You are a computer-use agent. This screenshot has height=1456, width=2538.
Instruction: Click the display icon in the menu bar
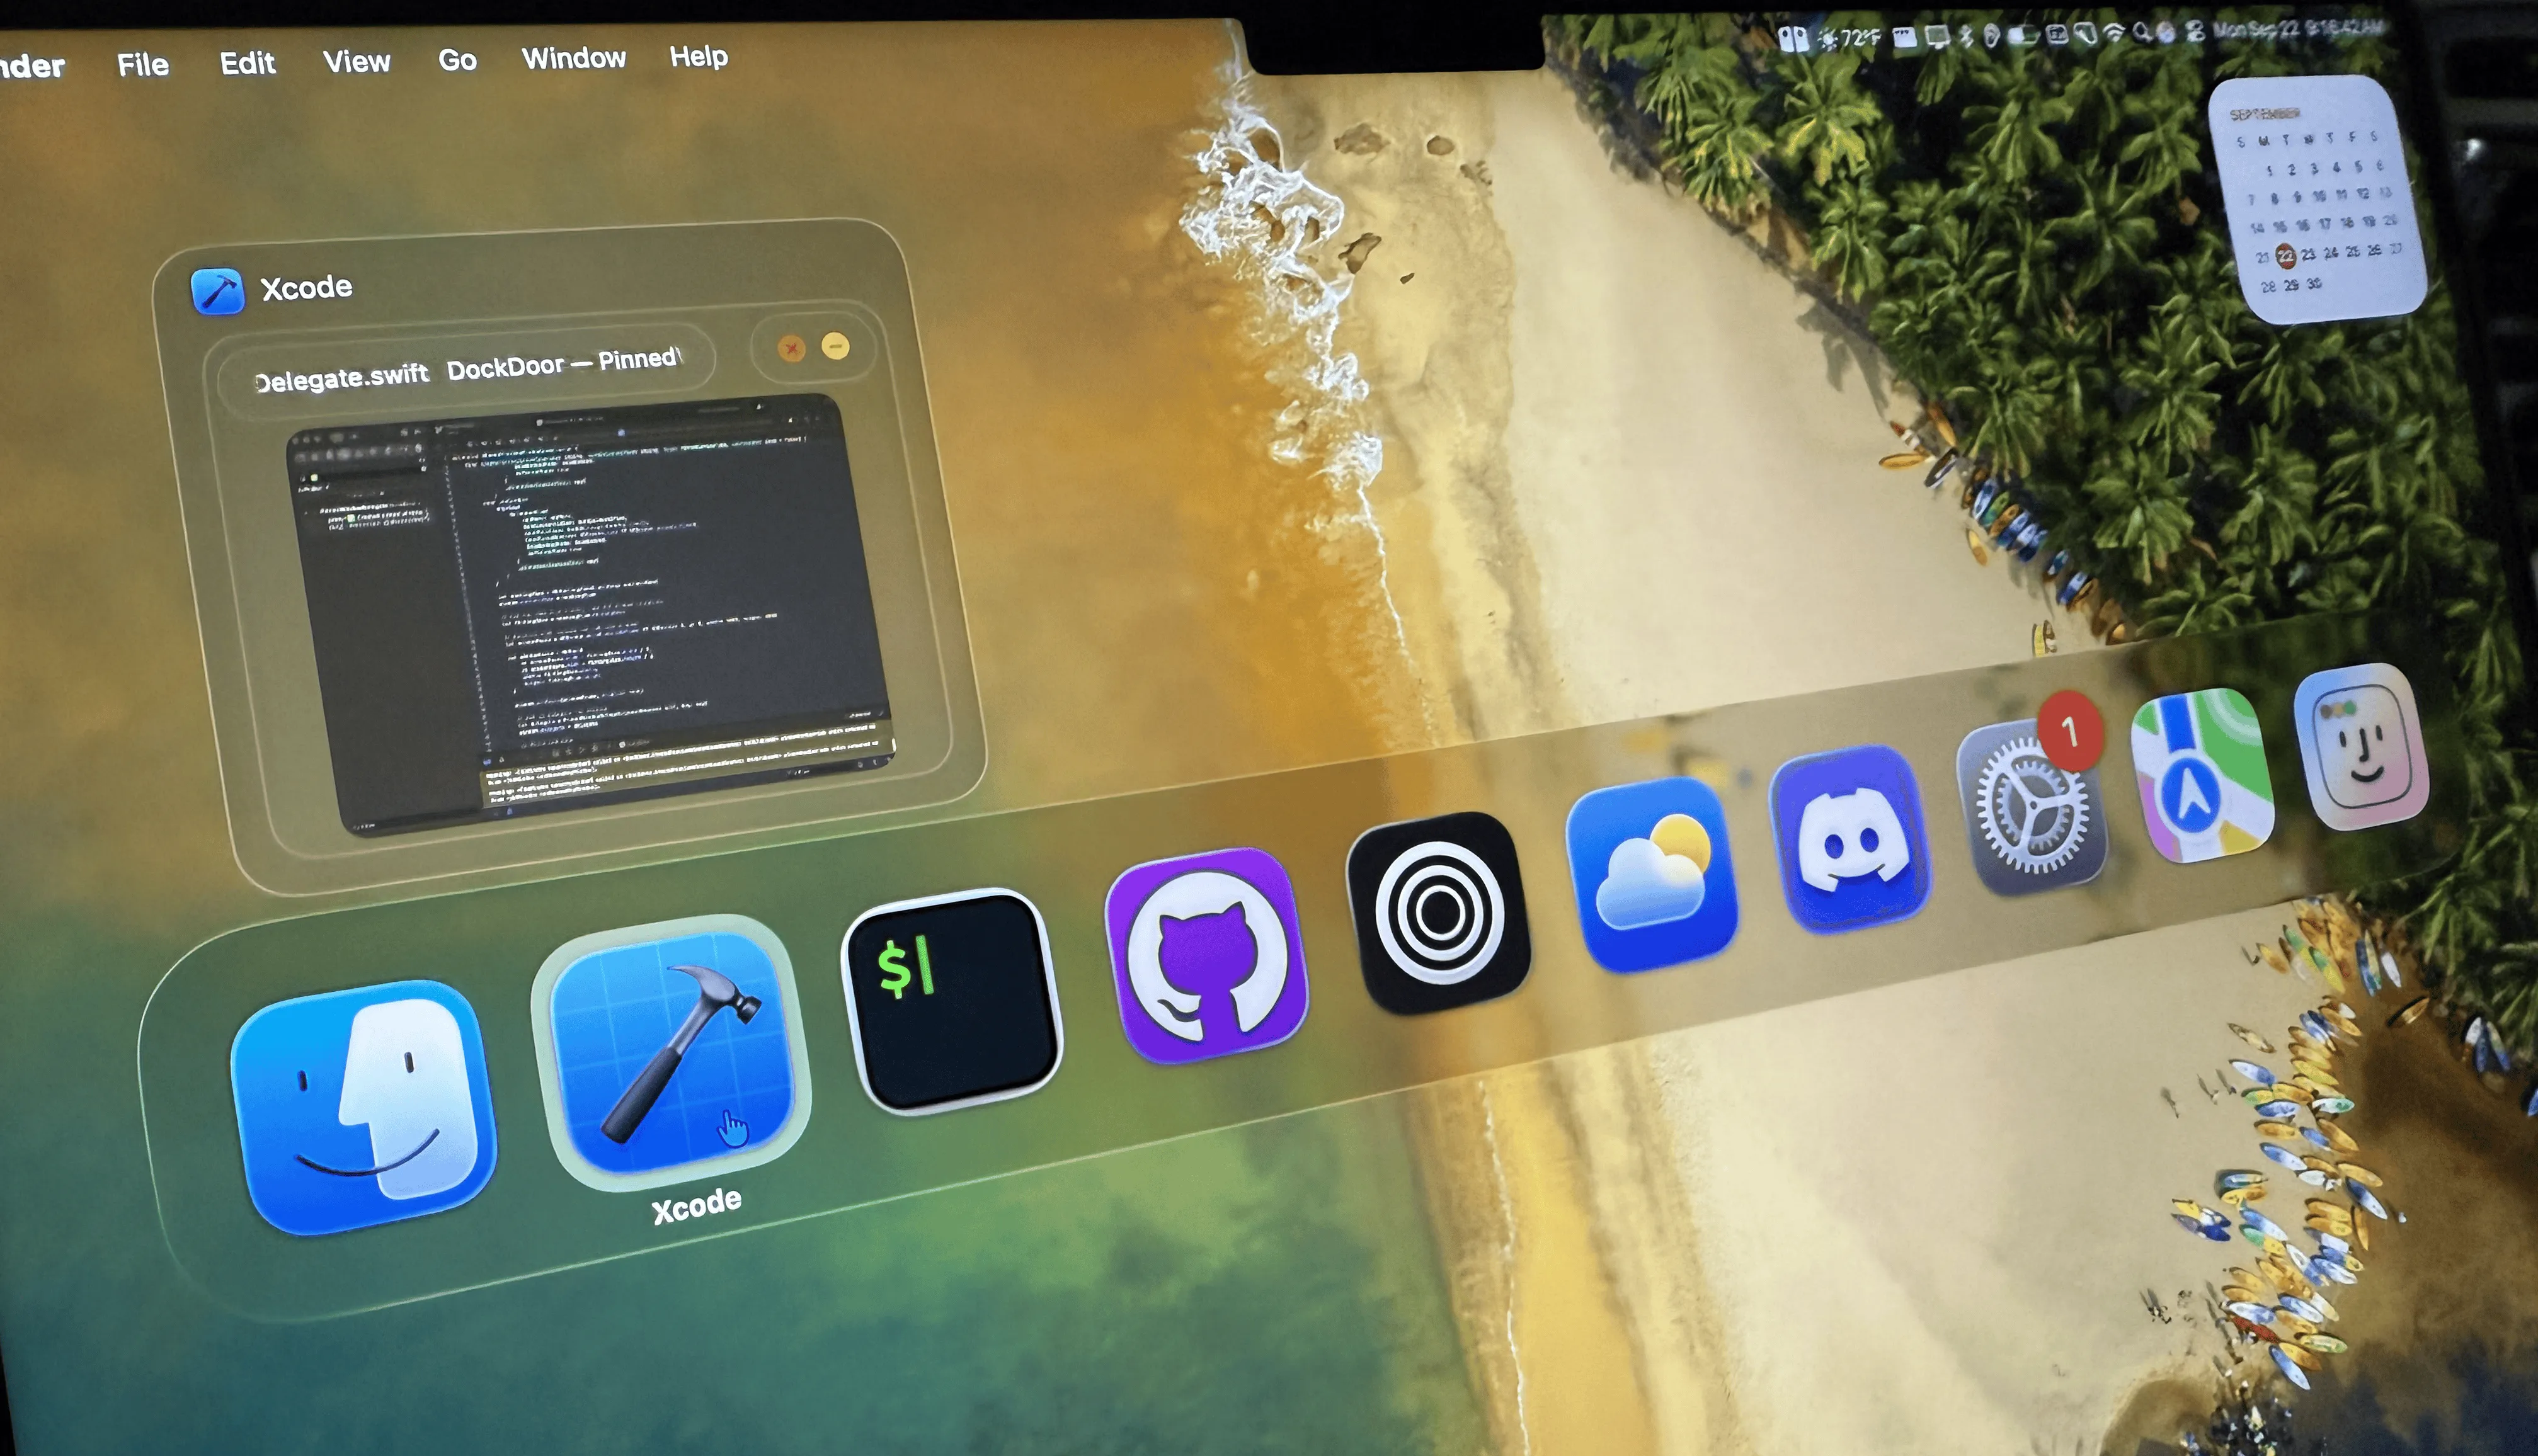[x=1937, y=38]
